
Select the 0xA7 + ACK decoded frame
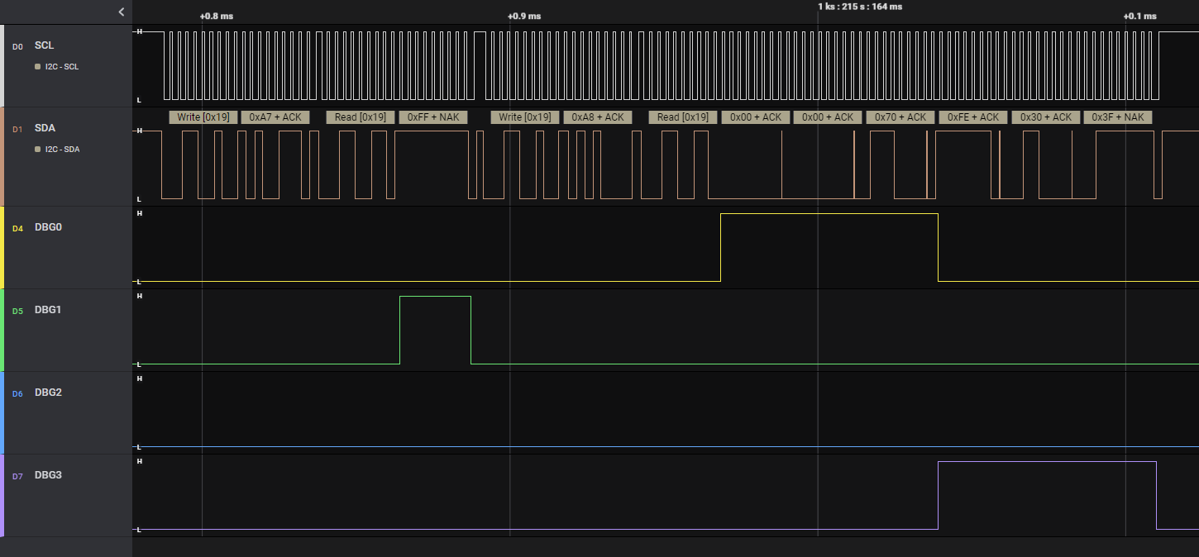pos(275,117)
